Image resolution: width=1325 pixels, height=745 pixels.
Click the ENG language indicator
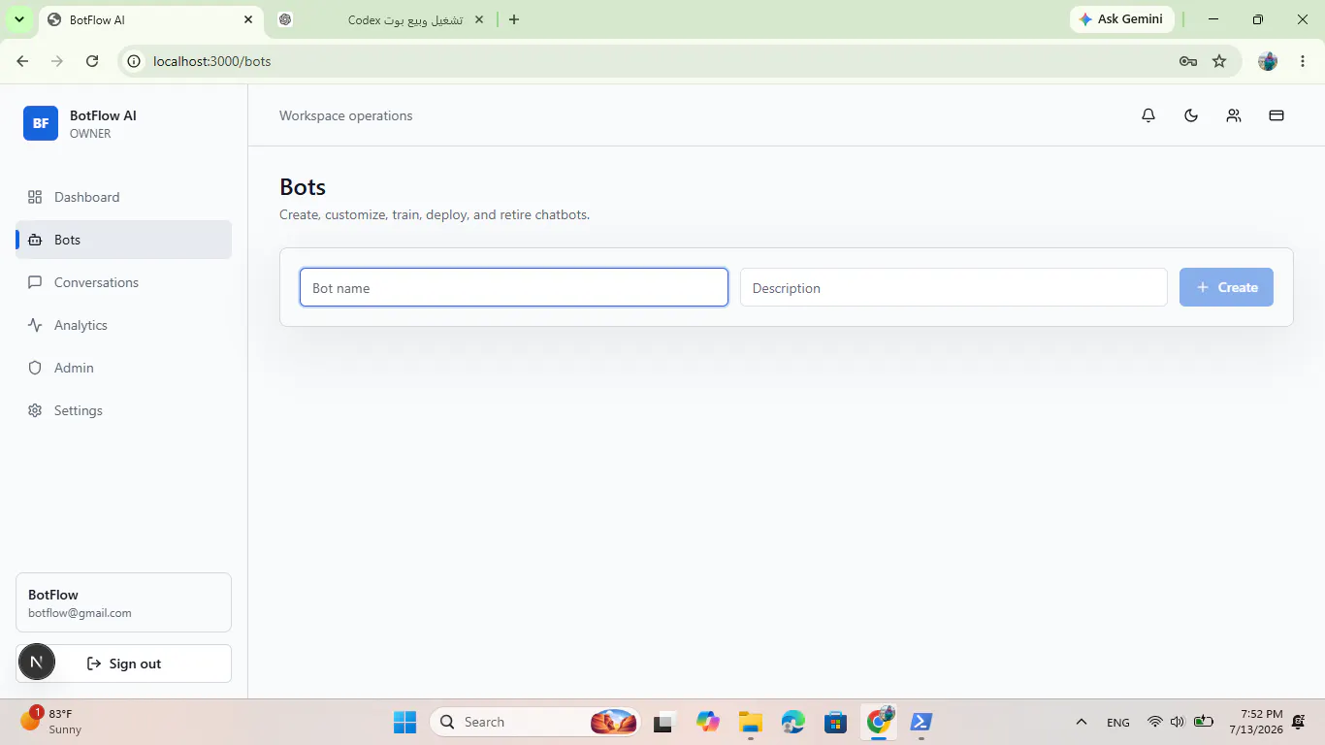click(x=1118, y=722)
